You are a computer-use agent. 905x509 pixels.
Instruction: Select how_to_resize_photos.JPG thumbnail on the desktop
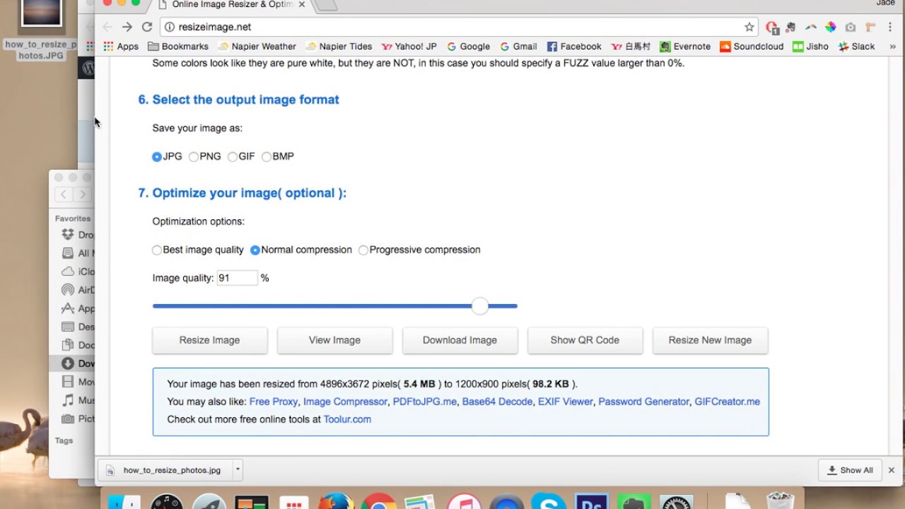[x=41, y=13]
